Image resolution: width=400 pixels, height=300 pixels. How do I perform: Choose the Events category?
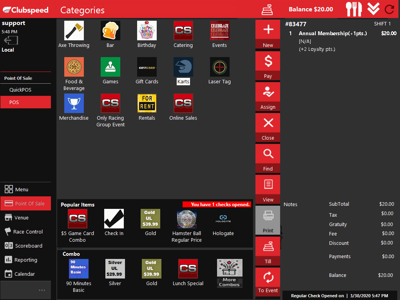click(x=220, y=34)
